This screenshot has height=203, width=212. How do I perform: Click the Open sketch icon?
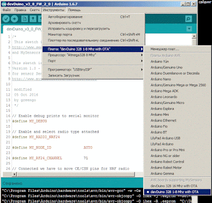point(33,19)
